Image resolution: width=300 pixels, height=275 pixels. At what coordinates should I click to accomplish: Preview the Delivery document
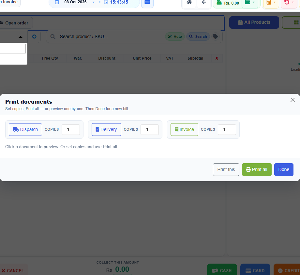(106, 129)
